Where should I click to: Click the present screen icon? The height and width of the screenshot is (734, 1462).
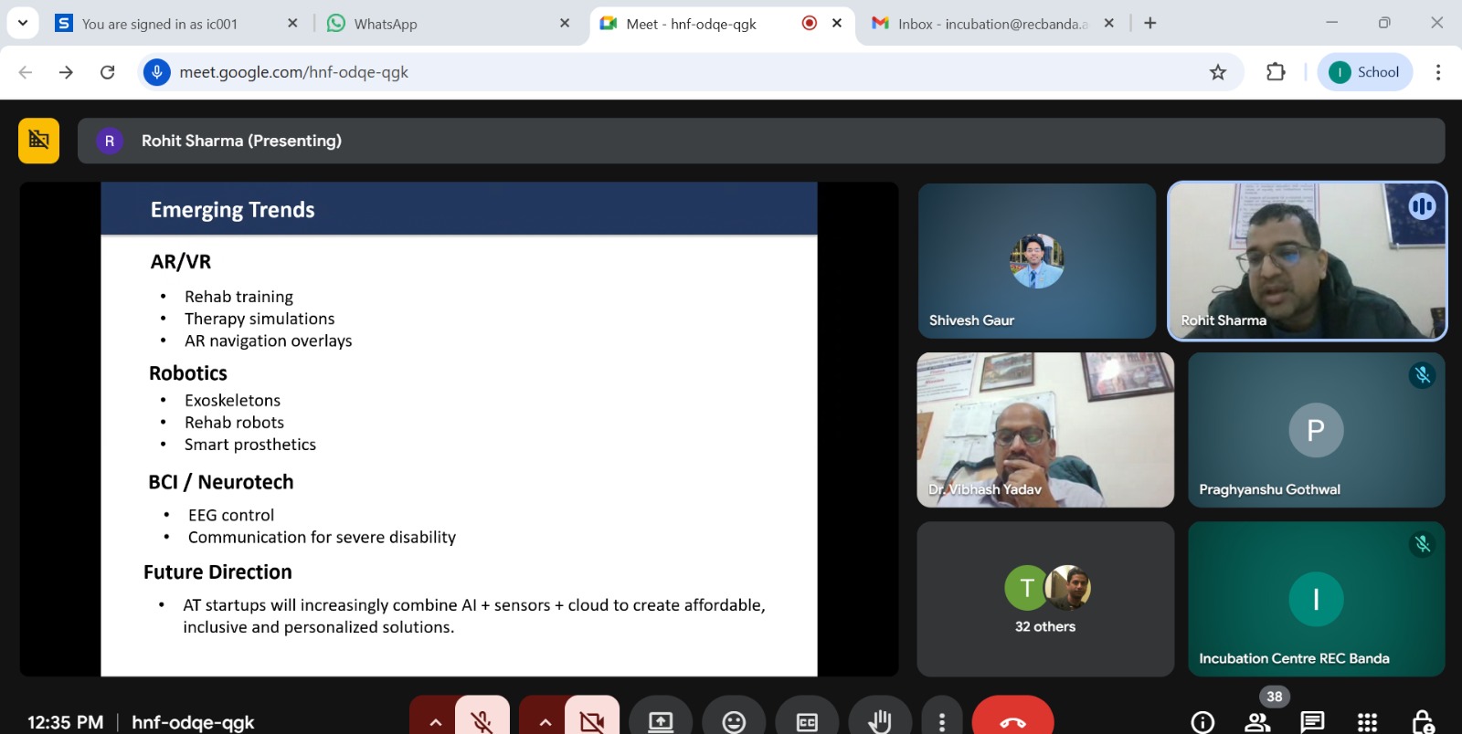pos(661,721)
